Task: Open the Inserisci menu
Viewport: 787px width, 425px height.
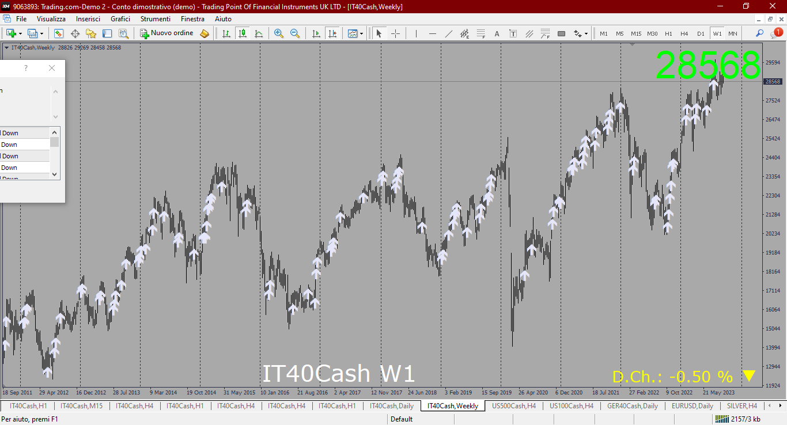Action: coord(88,19)
